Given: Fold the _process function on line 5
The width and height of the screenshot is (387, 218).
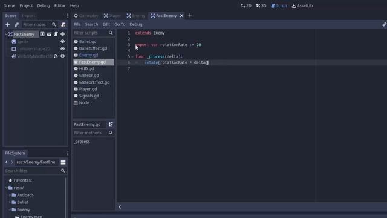Looking at the screenshot, I should pos(132,56).
